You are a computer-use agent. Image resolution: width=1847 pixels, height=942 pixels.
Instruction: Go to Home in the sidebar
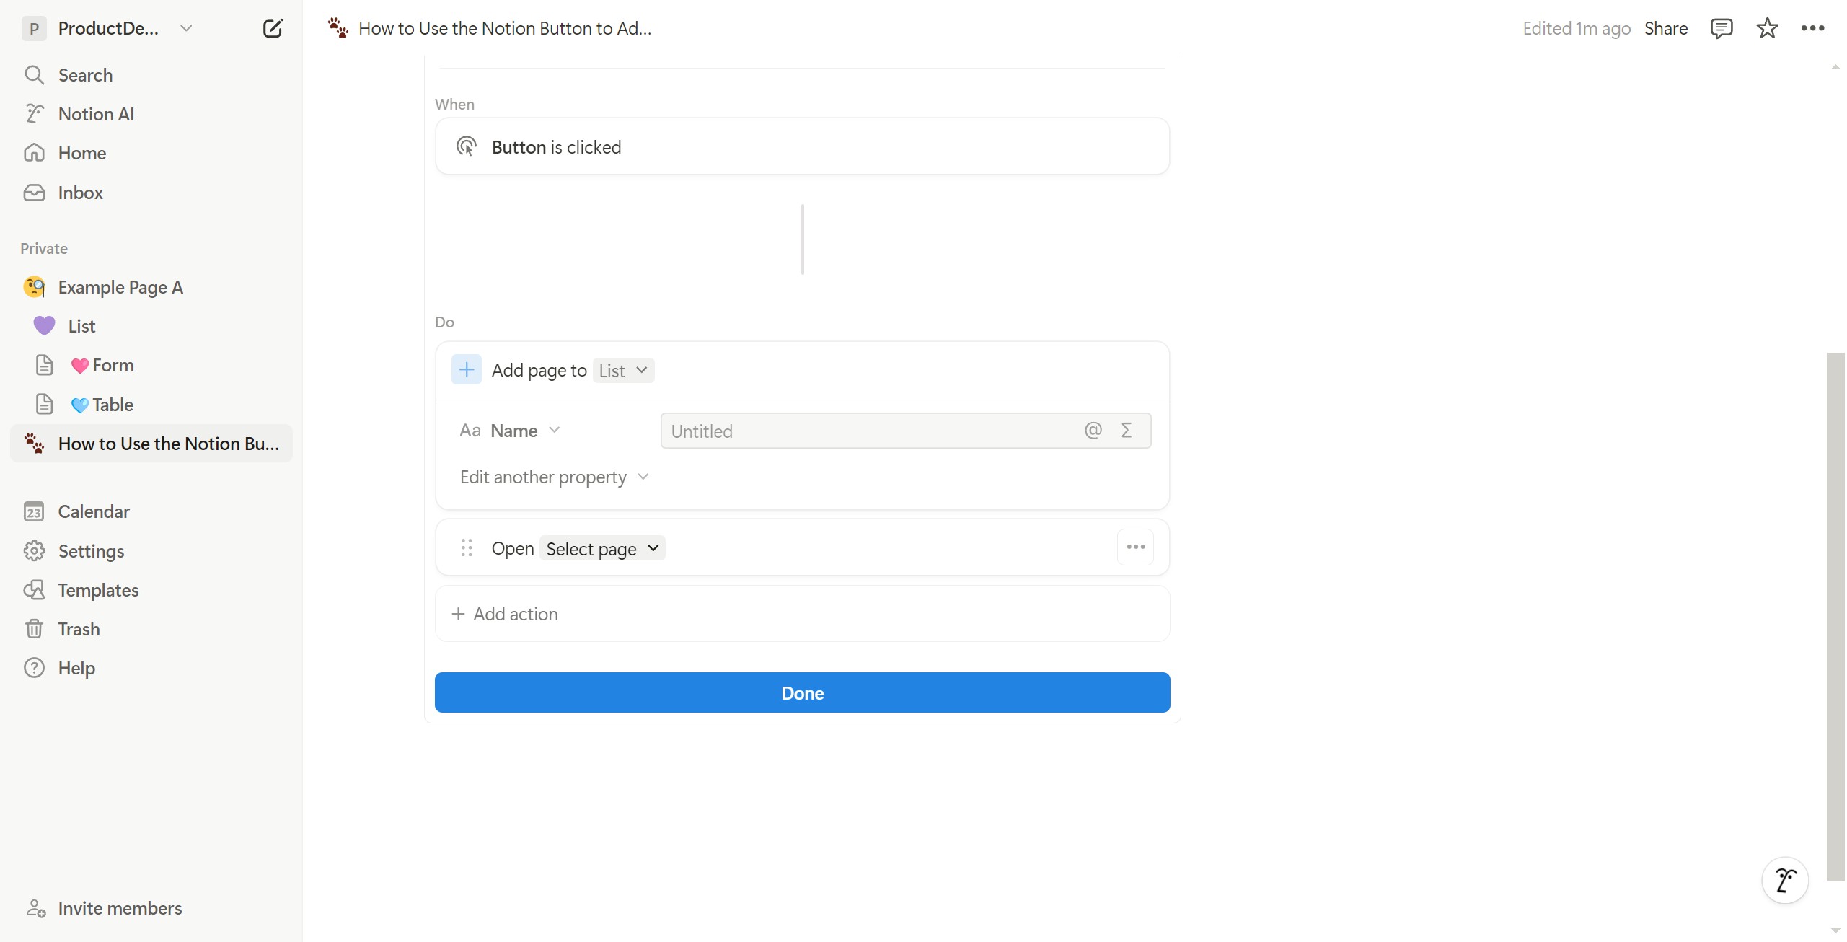(x=151, y=153)
